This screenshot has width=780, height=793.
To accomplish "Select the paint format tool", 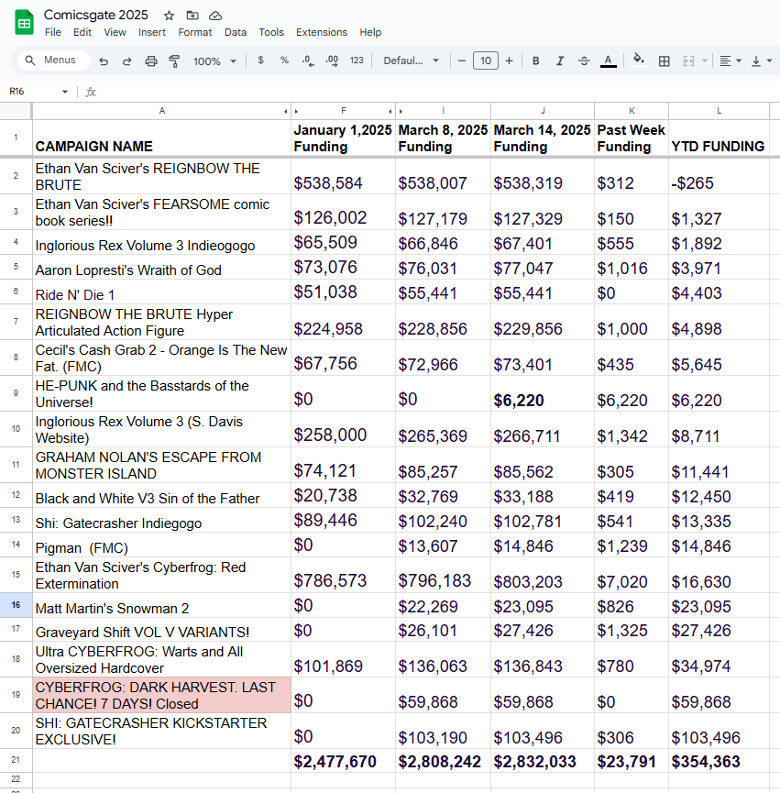I will tap(174, 61).
